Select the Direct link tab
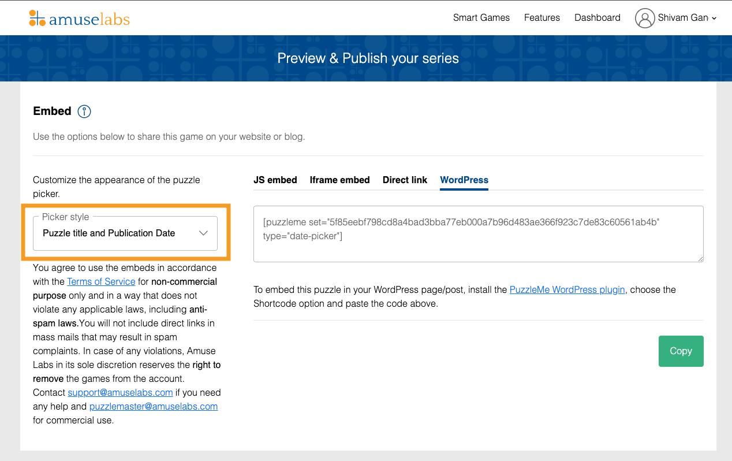 tap(405, 180)
